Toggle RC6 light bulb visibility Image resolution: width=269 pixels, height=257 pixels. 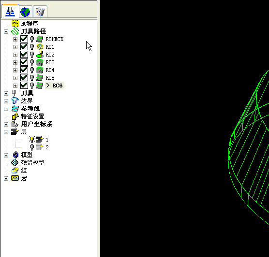(32, 86)
